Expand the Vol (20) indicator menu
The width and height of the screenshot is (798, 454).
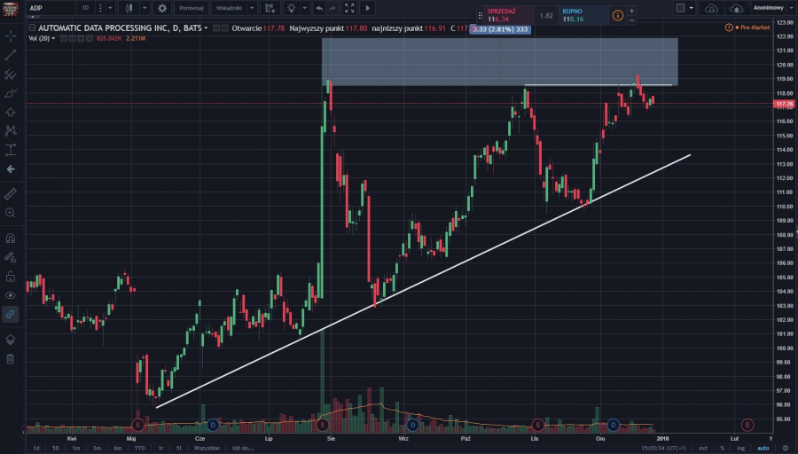pos(53,39)
